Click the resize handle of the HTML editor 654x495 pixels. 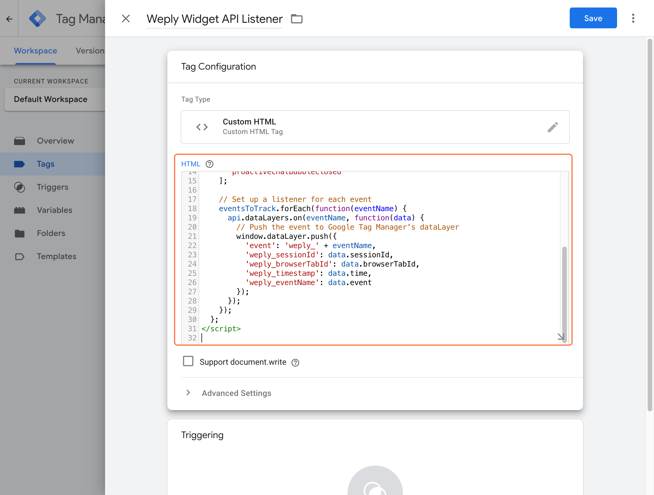560,337
